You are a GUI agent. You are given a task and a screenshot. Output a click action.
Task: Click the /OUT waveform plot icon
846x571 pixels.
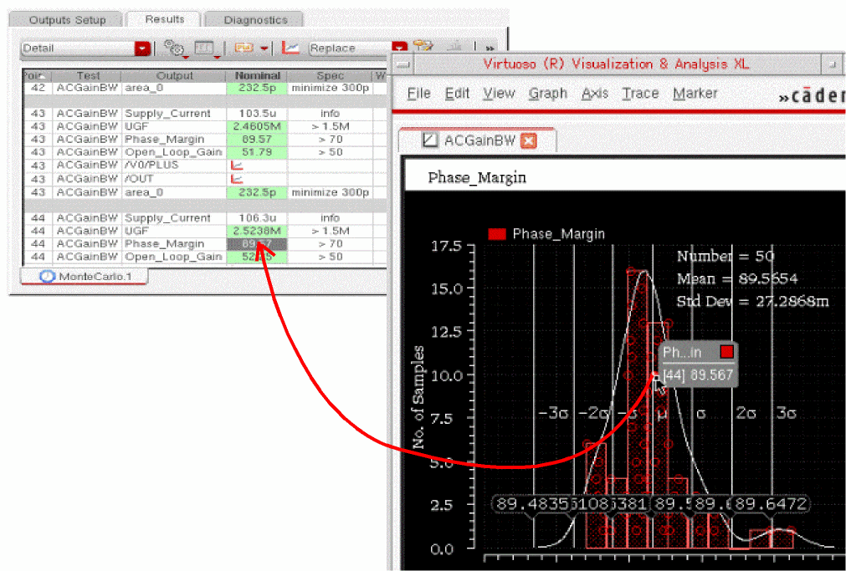tap(236, 179)
